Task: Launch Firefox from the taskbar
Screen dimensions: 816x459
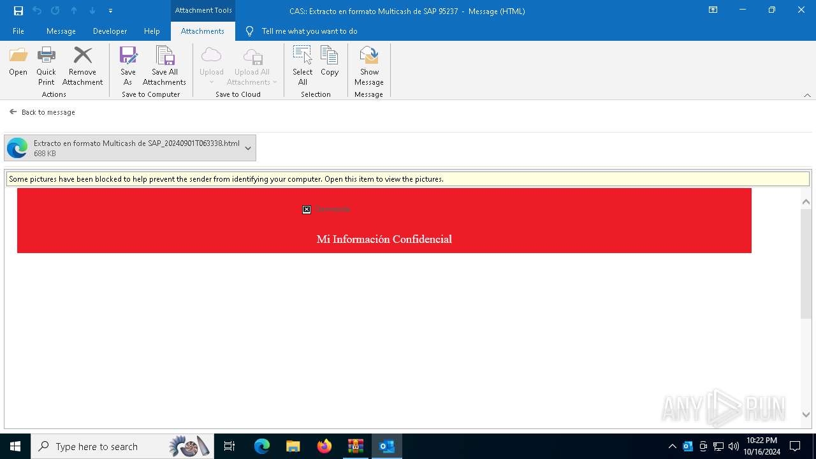Action: (x=324, y=446)
